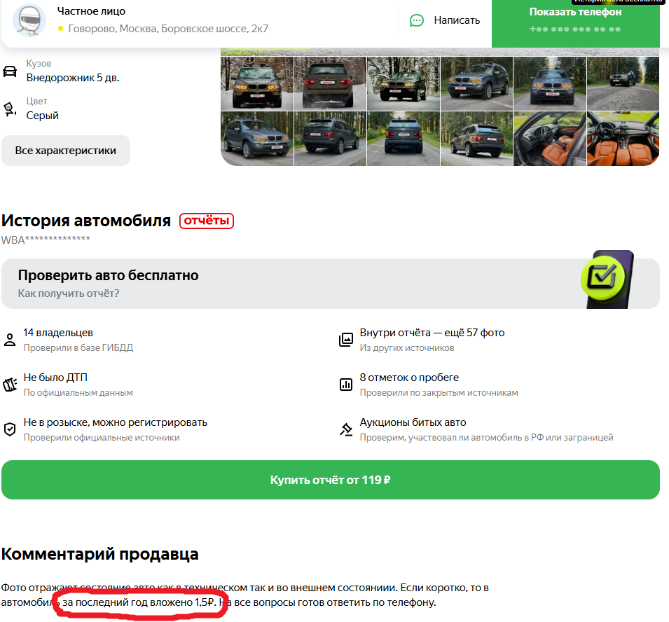Screen dimensions: 669x622
Task: Click the owners person icon
Action: click(10, 340)
